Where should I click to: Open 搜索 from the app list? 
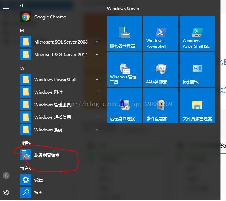pos(38,192)
